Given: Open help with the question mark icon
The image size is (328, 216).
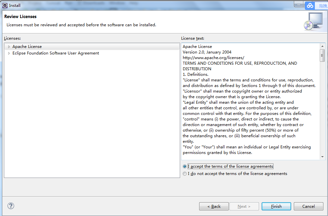Looking at the screenshot, I should 11,206.
